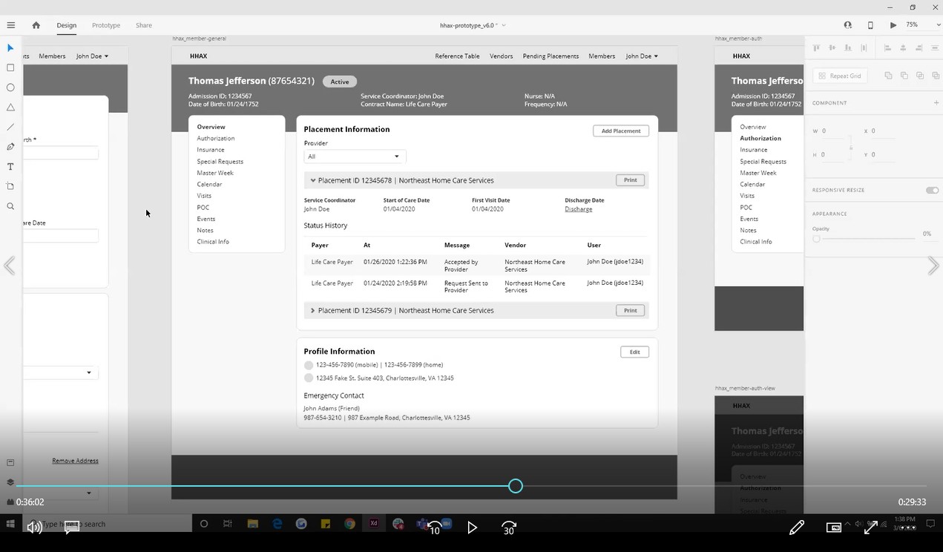The image size is (943, 552).
Task: Click the boolean Exclude Overlap icon
Action: tap(935, 76)
